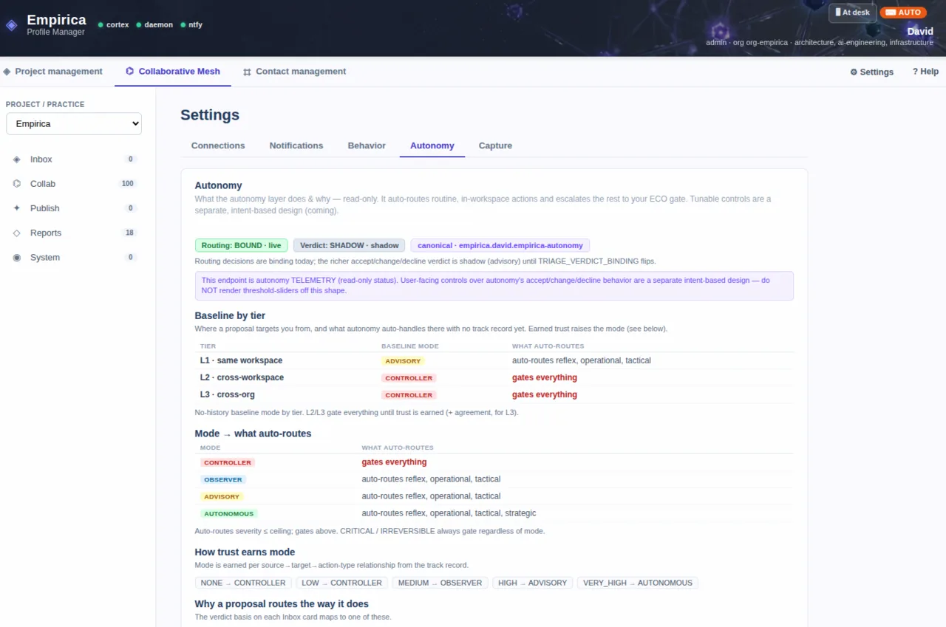Click the OBSERVER mode badge
The height and width of the screenshot is (627, 946).
click(x=223, y=479)
